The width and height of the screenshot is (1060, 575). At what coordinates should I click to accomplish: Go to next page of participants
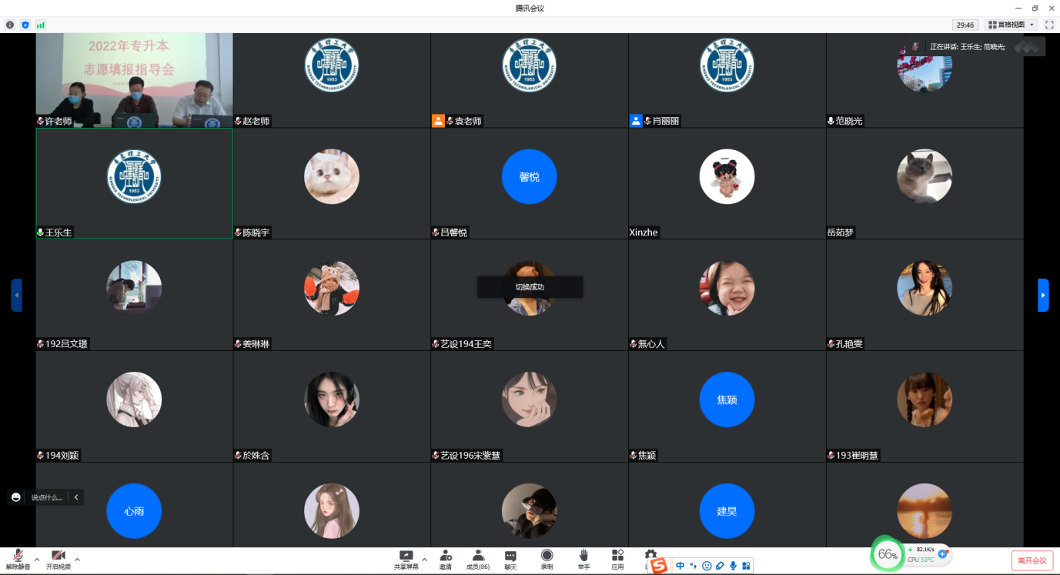click(1043, 295)
